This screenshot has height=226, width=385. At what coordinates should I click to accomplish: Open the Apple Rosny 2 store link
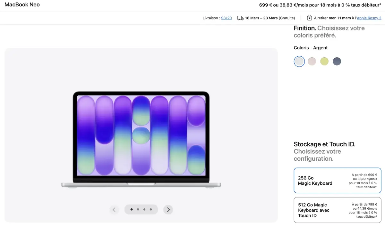click(x=369, y=18)
